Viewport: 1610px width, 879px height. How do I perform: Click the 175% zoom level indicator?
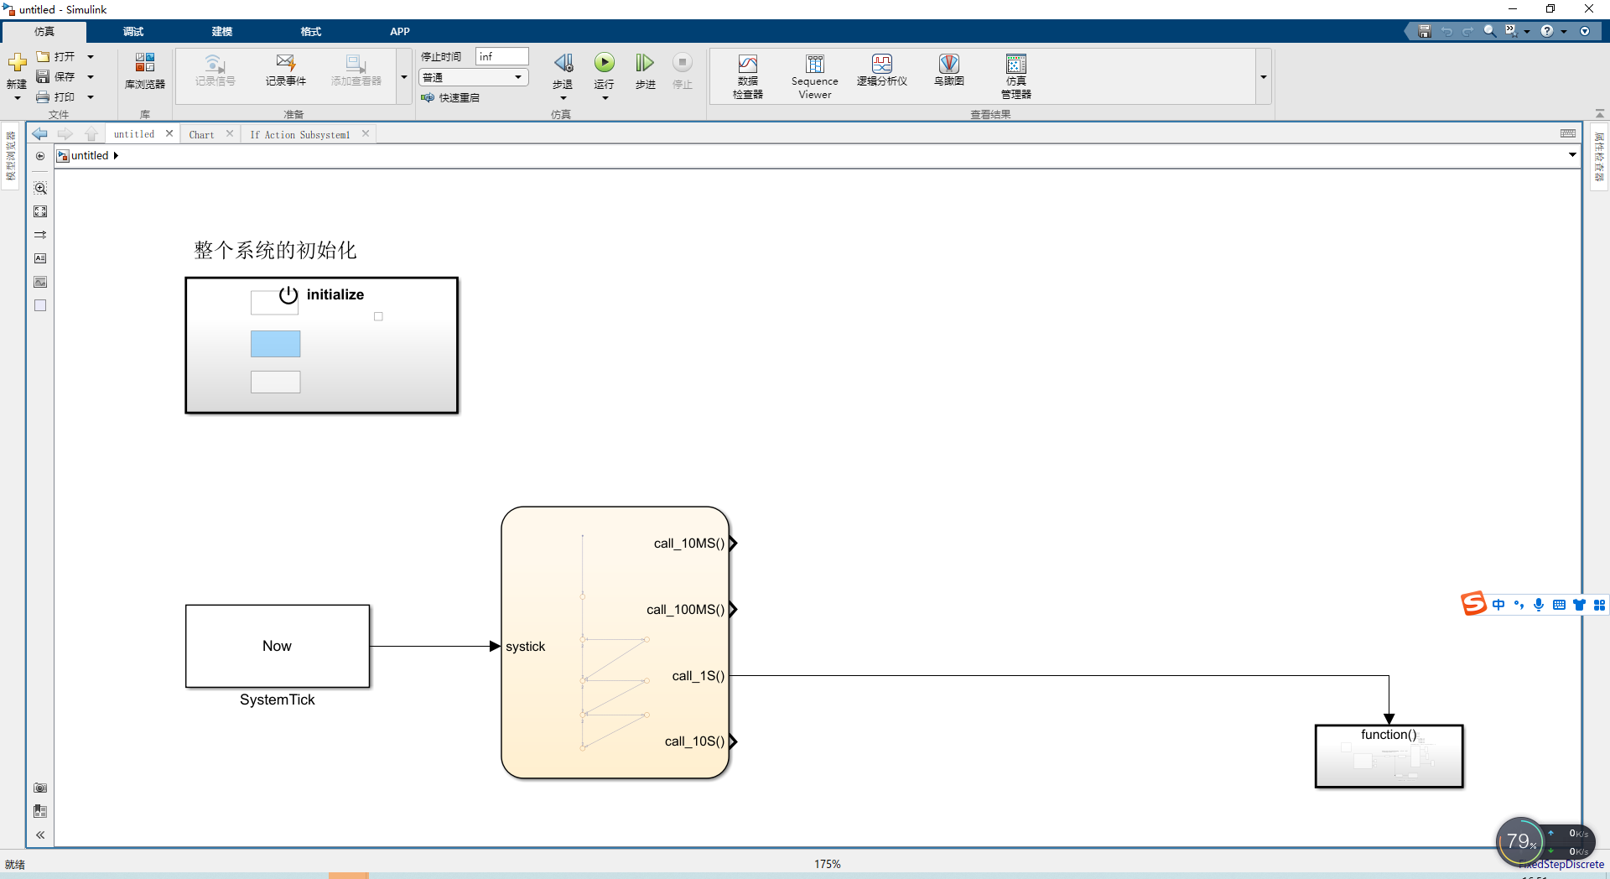coord(828,864)
